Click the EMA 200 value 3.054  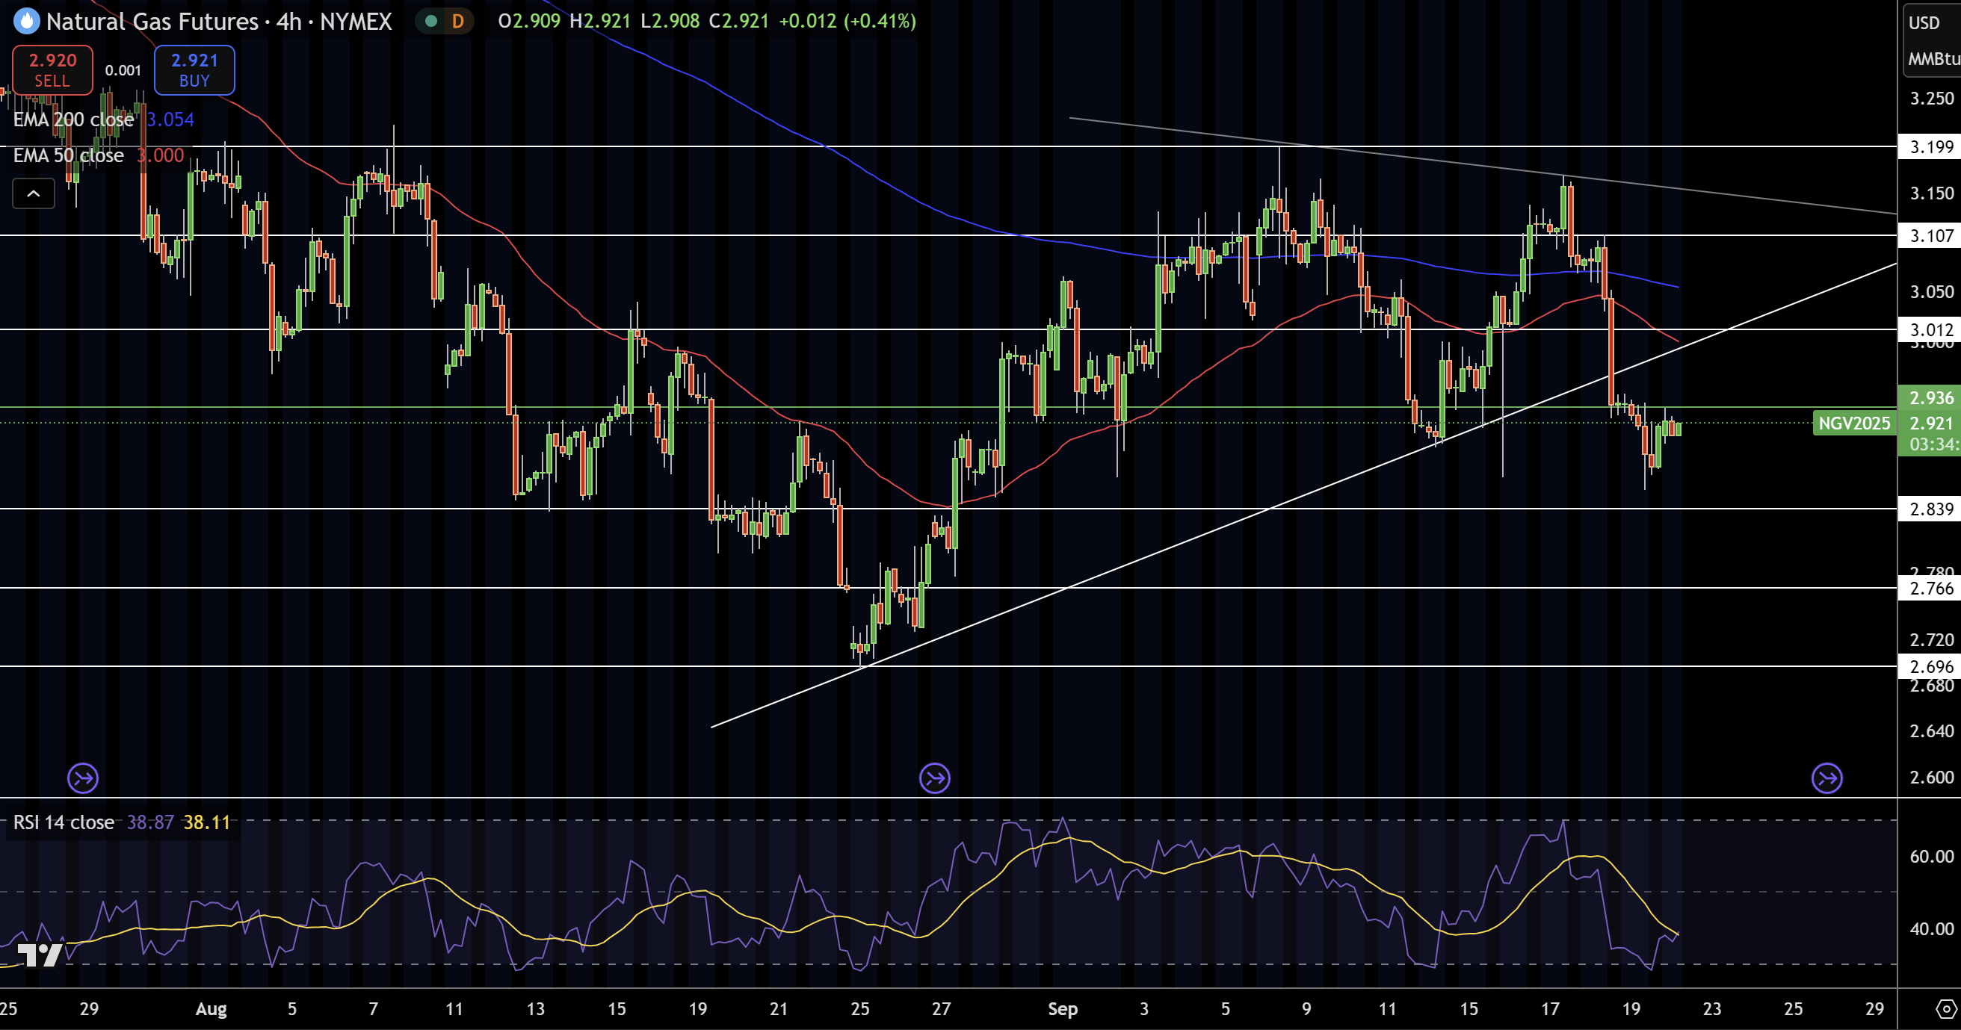pos(170,120)
